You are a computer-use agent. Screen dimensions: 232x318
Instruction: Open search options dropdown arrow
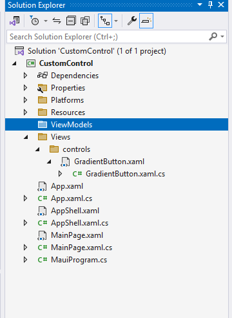tap(222, 36)
